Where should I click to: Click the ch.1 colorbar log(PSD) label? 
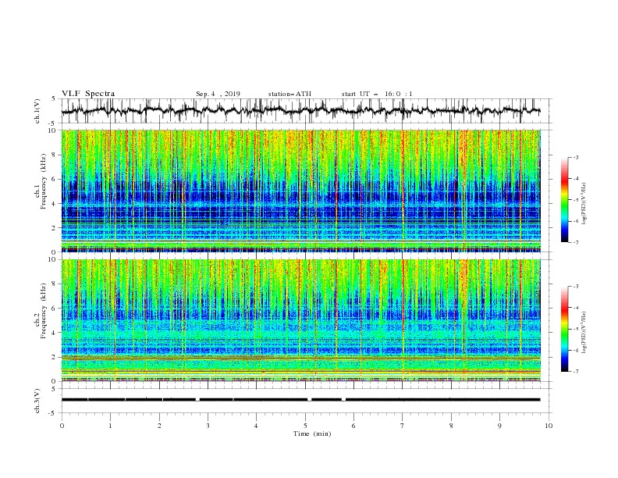tap(584, 204)
